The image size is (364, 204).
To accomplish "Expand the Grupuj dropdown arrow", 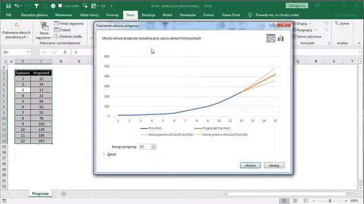I will pyautogui.click(x=311, y=23).
